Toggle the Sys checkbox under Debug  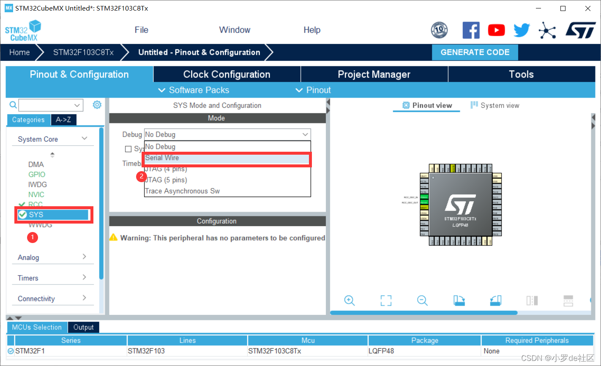[128, 149]
